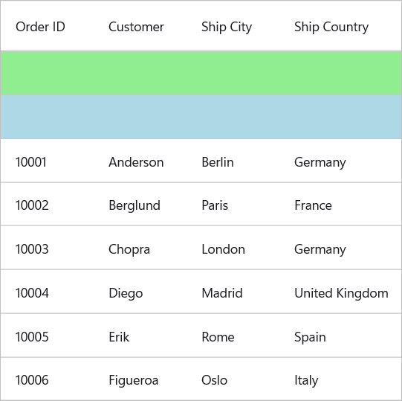402x401 pixels.
Task: Click the Chopra customer cell
Action: coord(140,248)
